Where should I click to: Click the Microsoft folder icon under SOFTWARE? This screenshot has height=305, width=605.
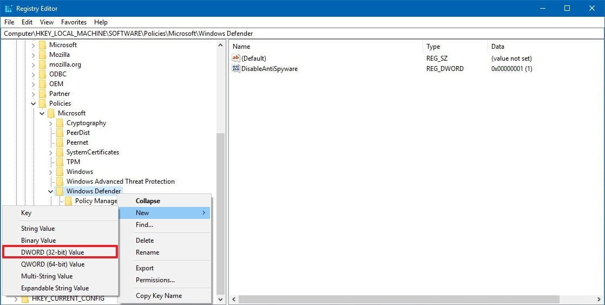click(42, 45)
